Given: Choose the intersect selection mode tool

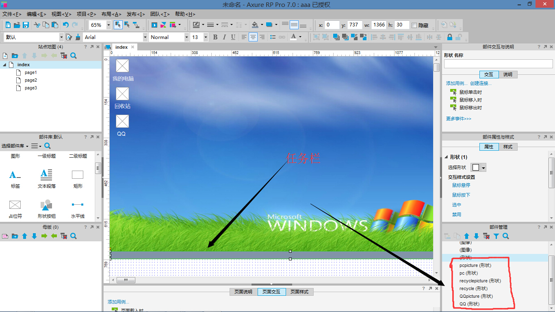Looking at the screenshot, I should [118, 25].
